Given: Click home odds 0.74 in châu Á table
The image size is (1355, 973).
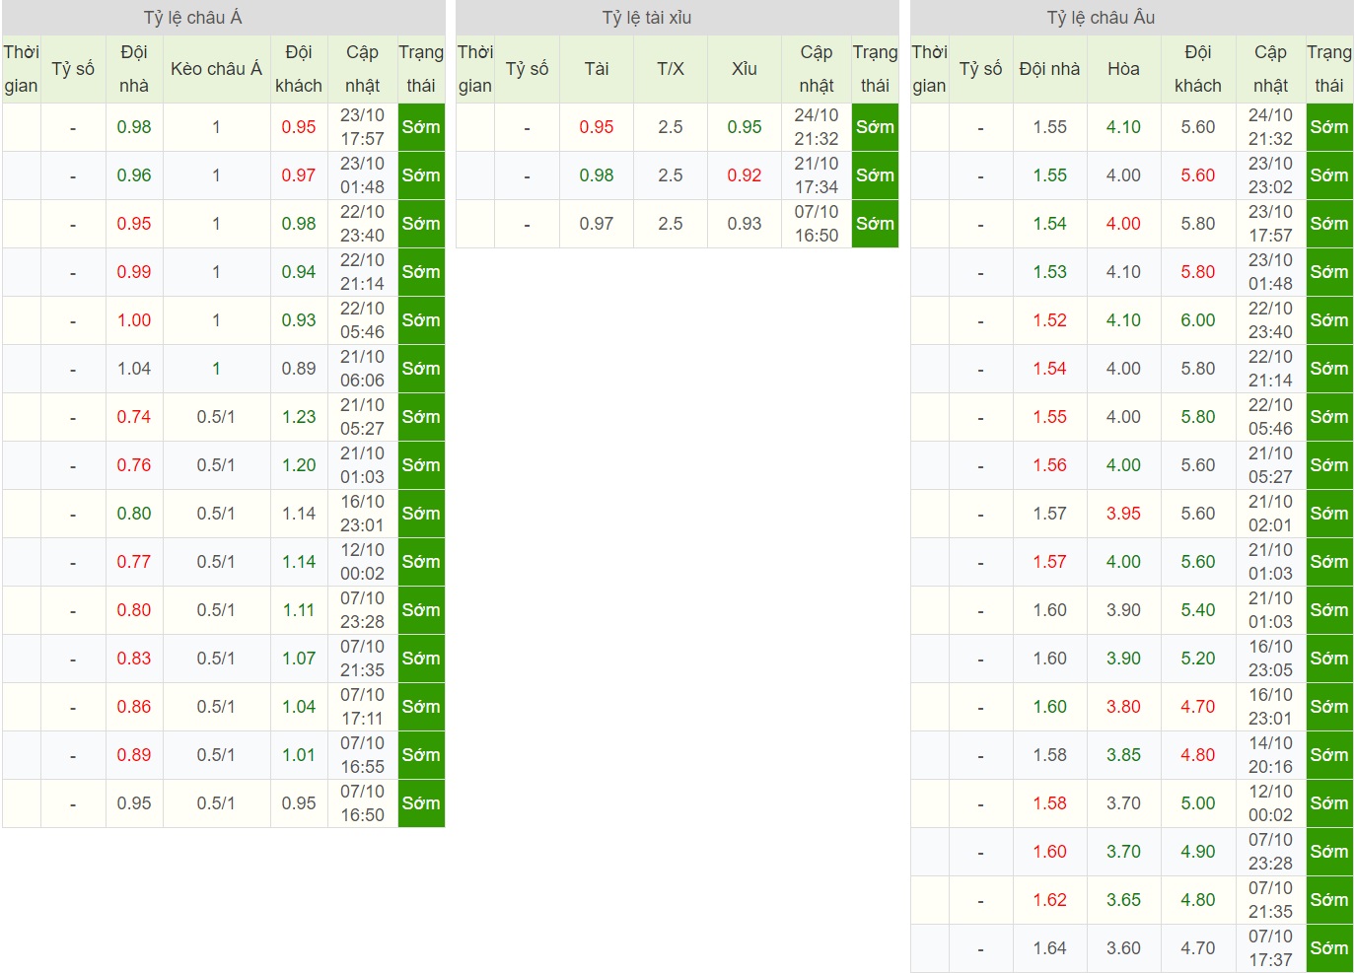Looking at the screenshot, I should click(134, 417).
